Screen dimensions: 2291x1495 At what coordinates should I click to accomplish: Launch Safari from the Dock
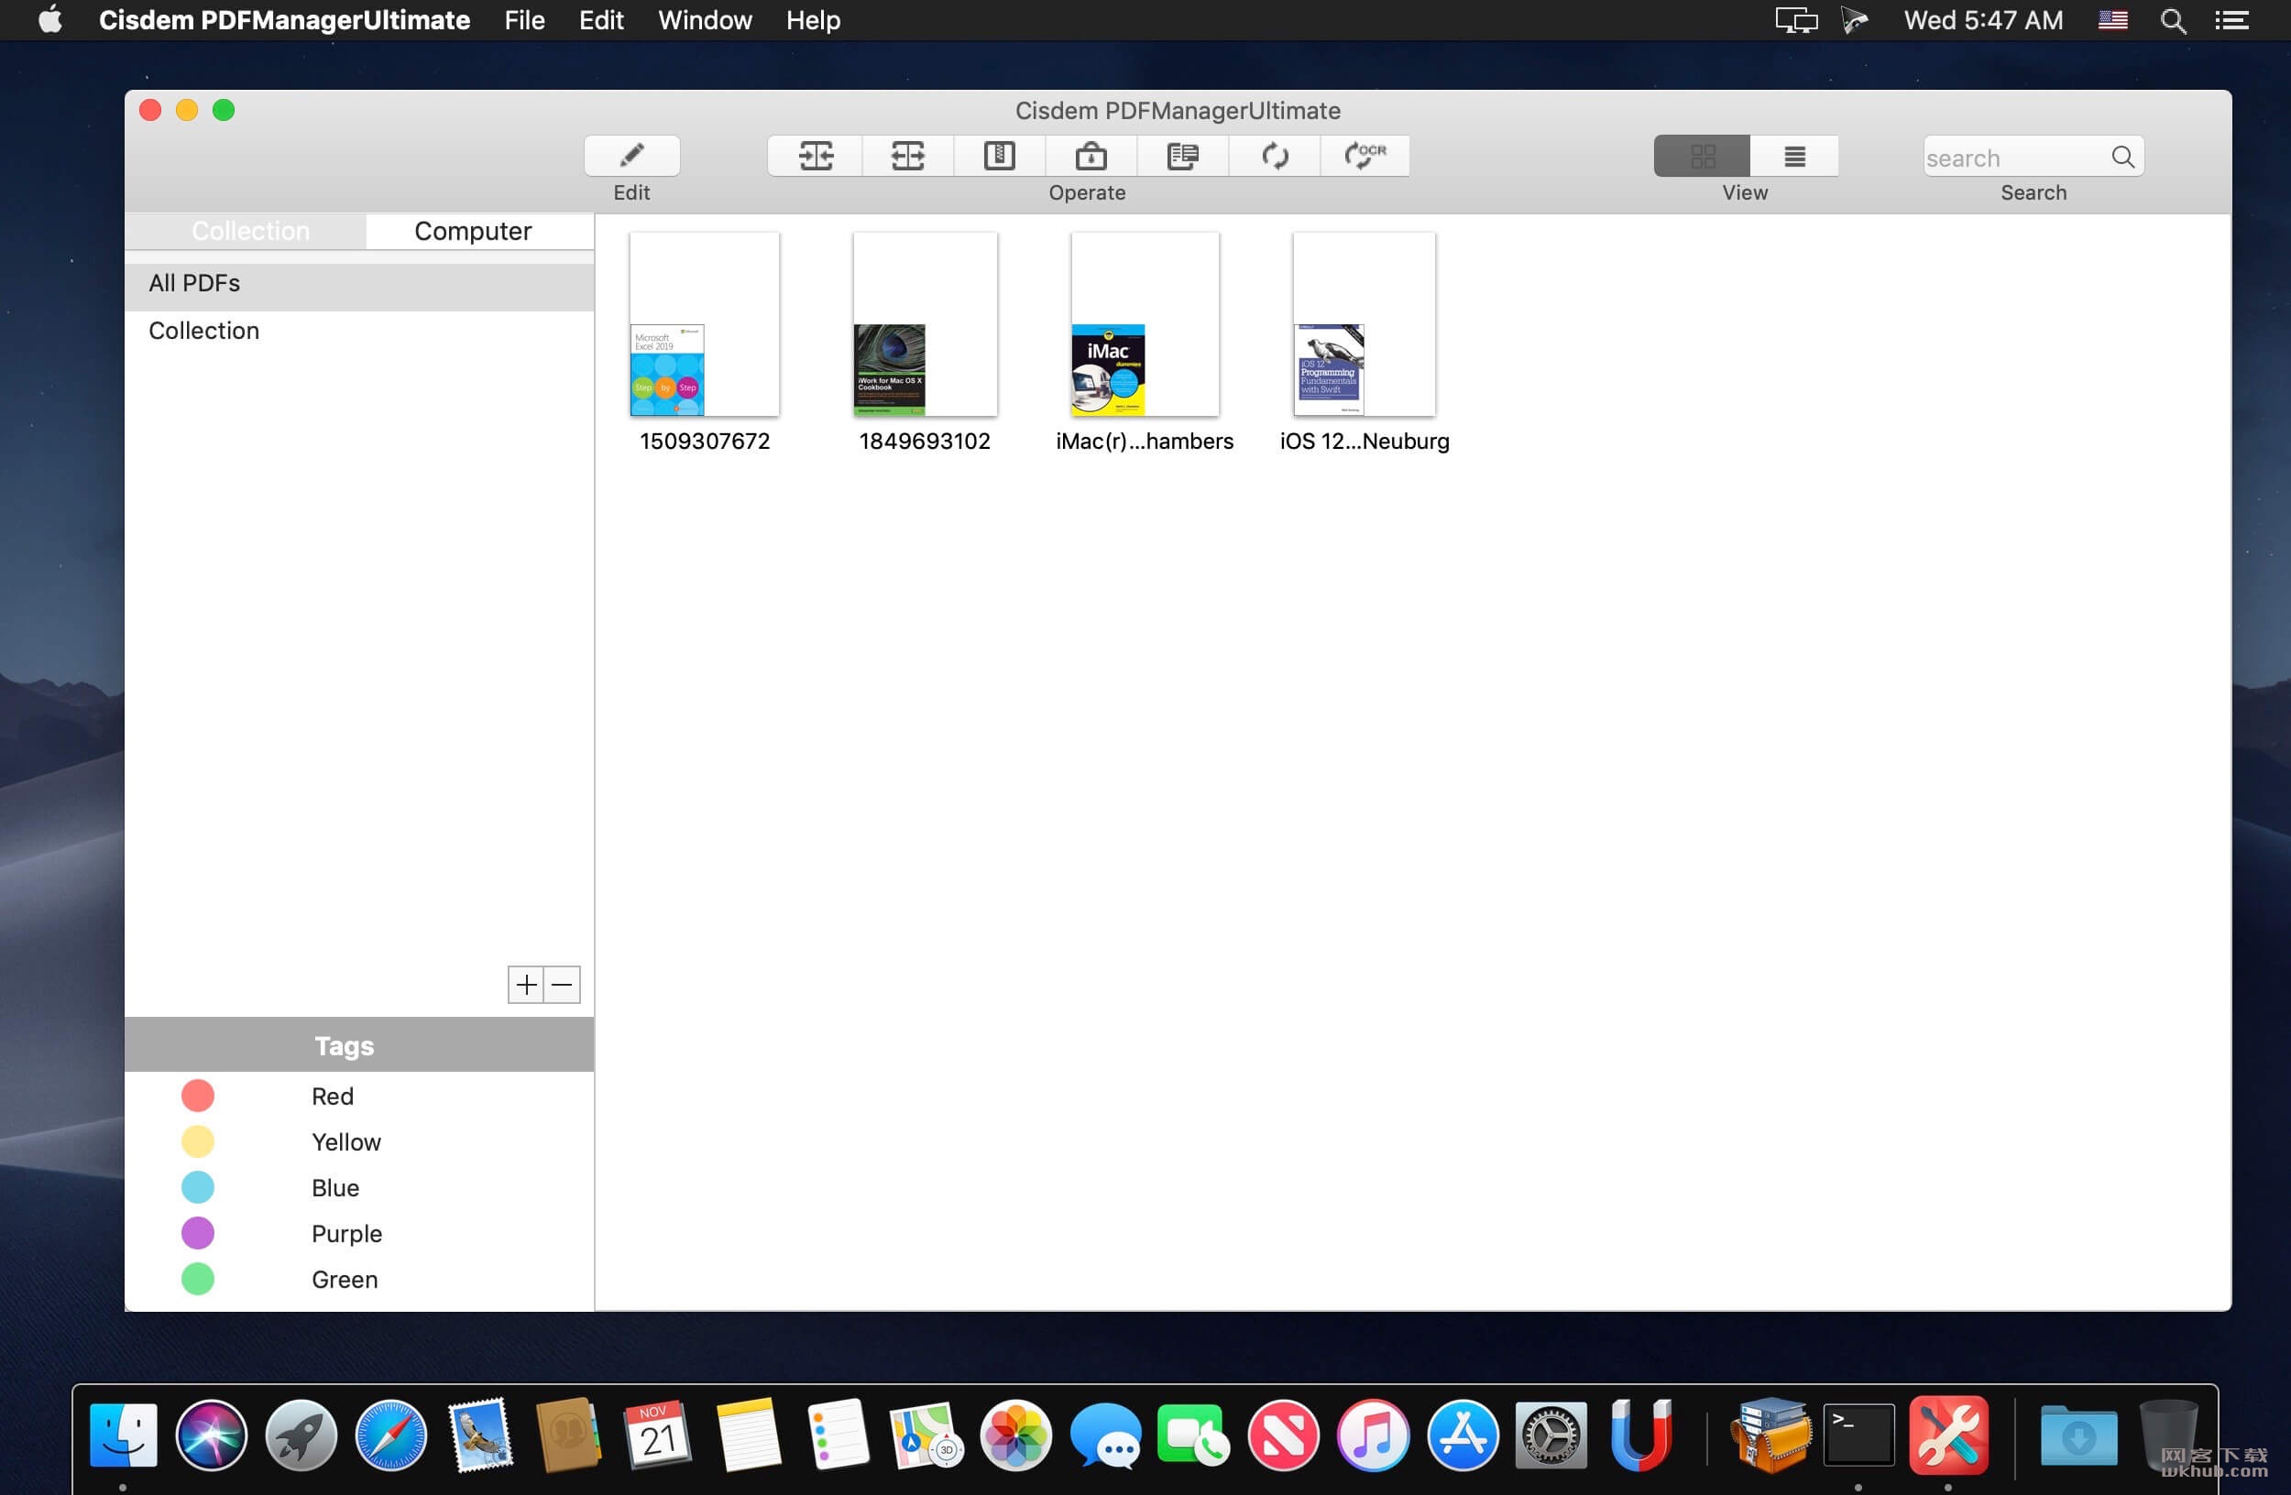coord(390,1435)
